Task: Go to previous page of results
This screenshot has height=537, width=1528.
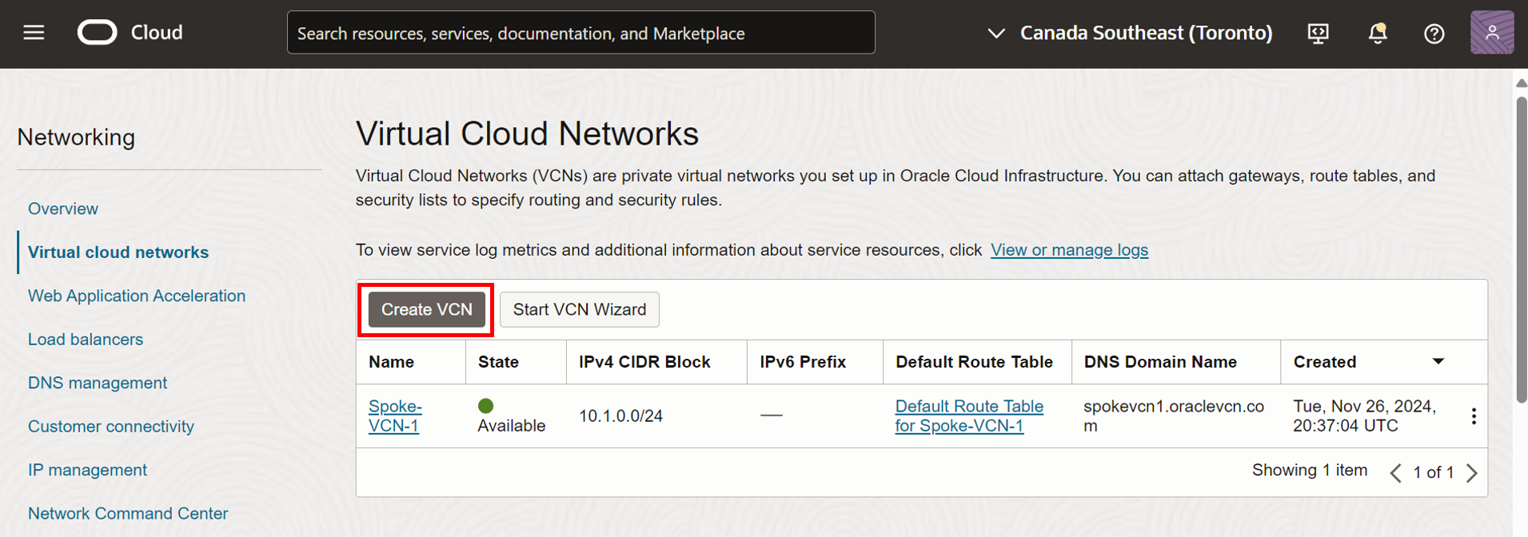Action: pyautogui.click(x=1396, y=473)
